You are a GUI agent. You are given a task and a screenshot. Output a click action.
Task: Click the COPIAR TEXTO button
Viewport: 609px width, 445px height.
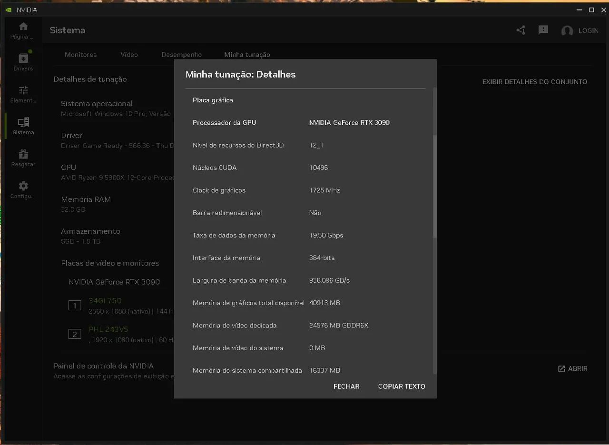[x=402, y=386]
